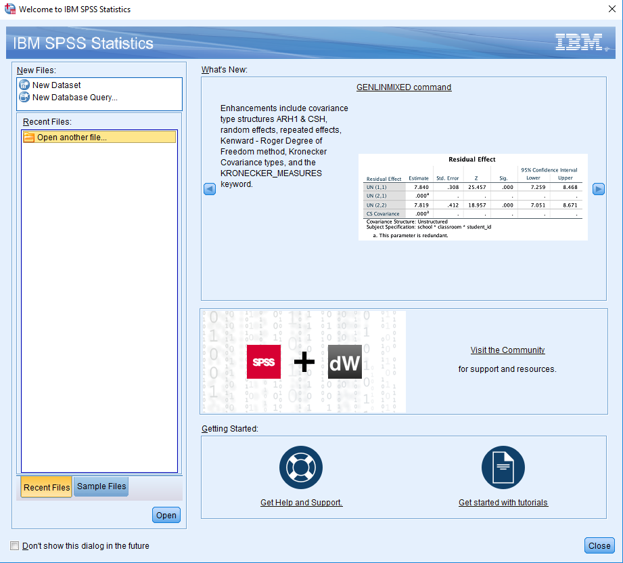Click the red SPSS logo

coord(264,362)
